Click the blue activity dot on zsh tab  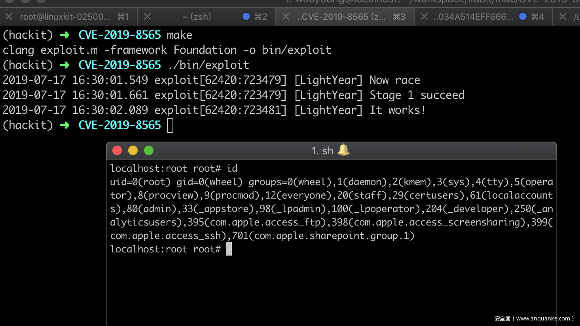(246, 17)
